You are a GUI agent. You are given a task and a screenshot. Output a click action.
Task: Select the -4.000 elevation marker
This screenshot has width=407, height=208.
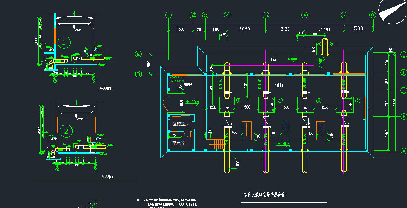point(290,59)
